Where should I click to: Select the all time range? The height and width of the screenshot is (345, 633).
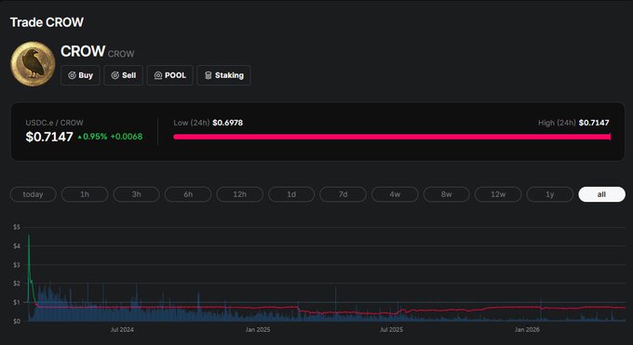(x=601, y=194)
